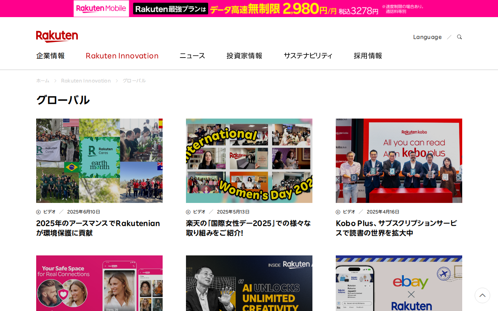
Task: Open the Language selector
Action: pos(427,36)
